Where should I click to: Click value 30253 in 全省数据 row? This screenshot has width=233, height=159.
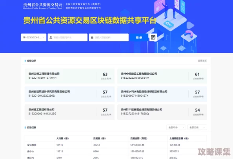coord(96,145)
